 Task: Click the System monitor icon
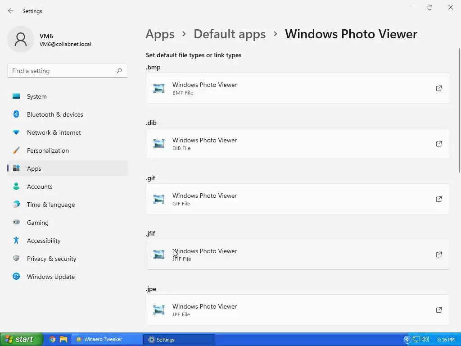(16, 96)
